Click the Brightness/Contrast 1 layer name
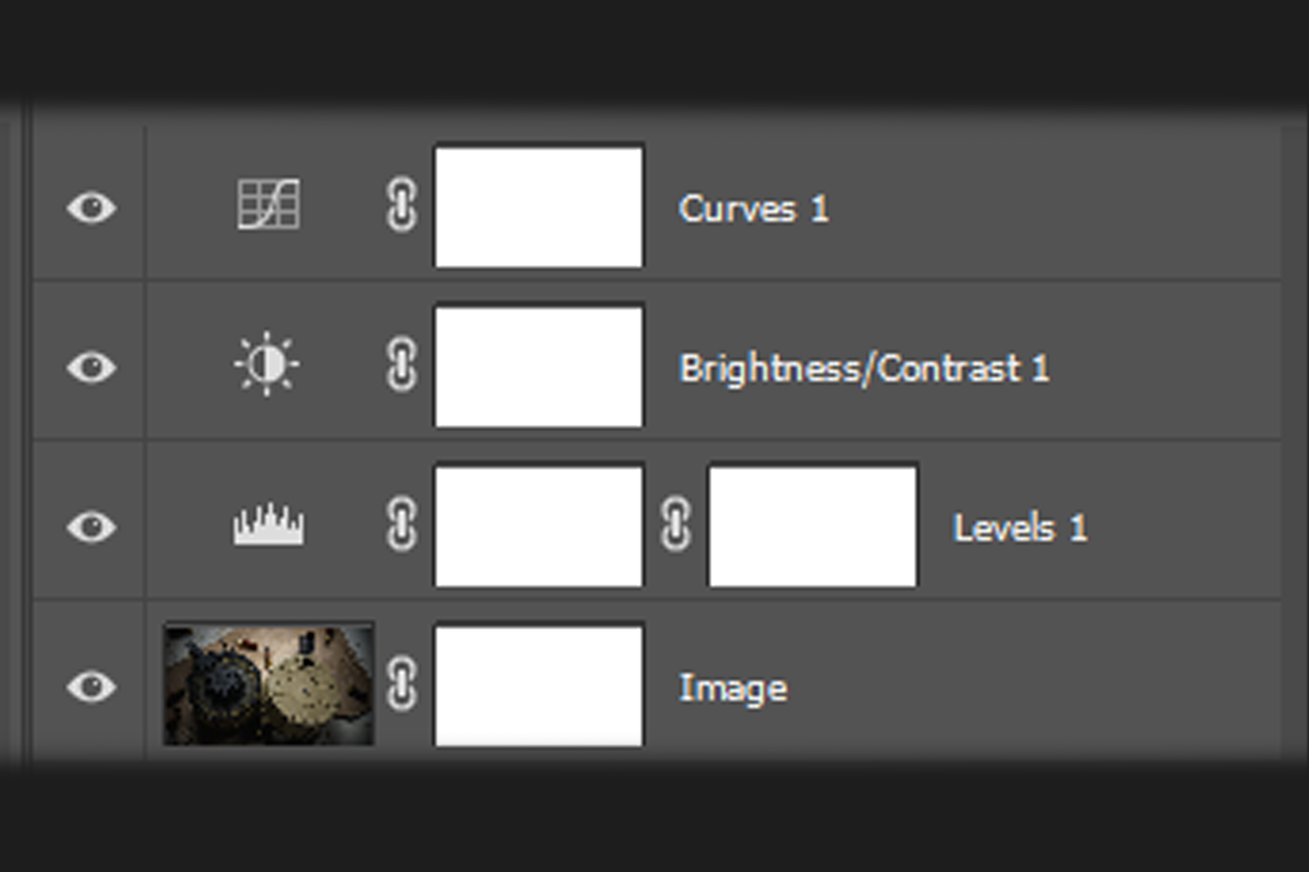Image resolution: width=1309 pixels, height=872 pixels. pyautogui.click(x=864, y=369)
